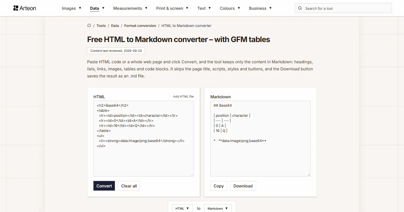Open the Print & screen menu
This screenshot has width=404, height=212.
tap(170, 8)
